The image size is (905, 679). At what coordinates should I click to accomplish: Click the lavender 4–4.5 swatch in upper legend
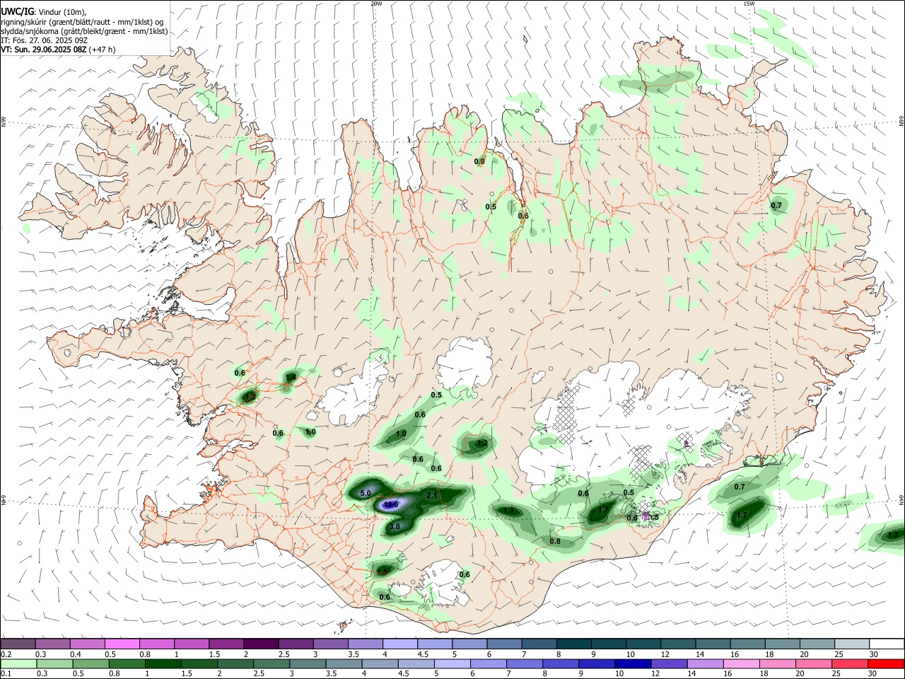[x=400, y=644]
